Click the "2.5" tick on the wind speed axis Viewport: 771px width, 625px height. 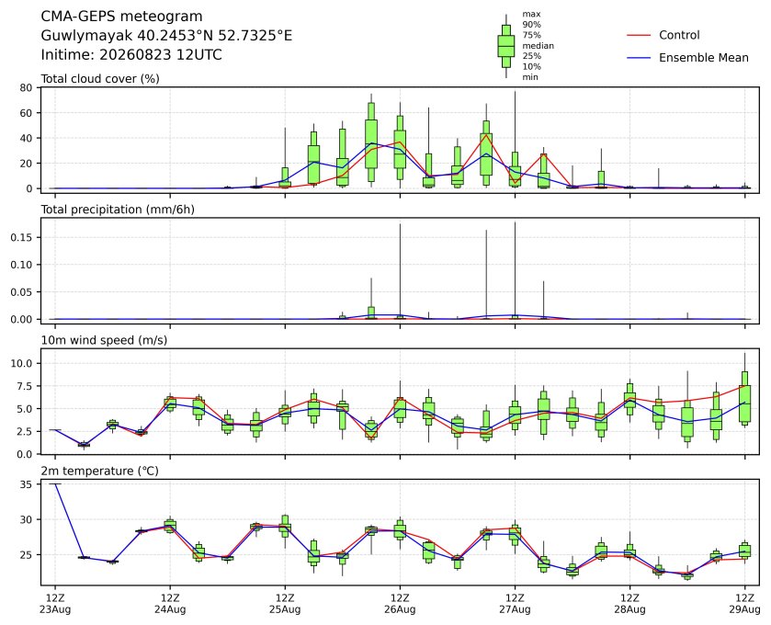pyautogui.click(x=25, y=431)
